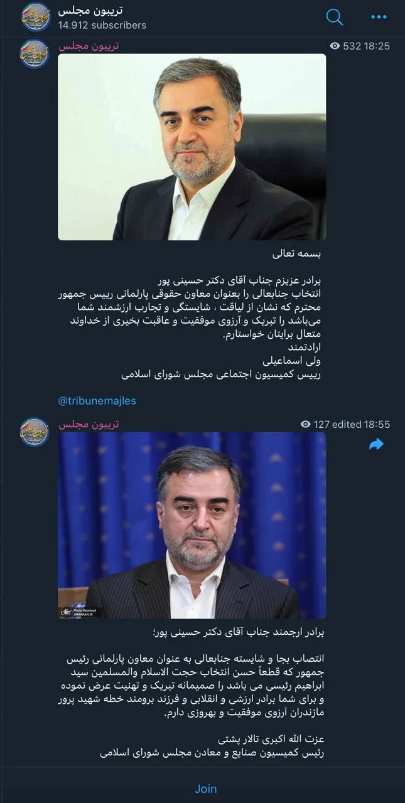Forward the second post with share arrow
This screenshot has width=405, height=803.
(376, 445)
